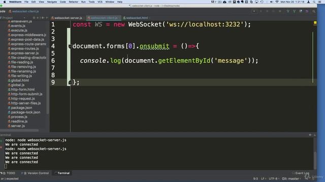The image size is (325, 182).
Task: Open the Project view dropdown
Action: click(24, 18)
